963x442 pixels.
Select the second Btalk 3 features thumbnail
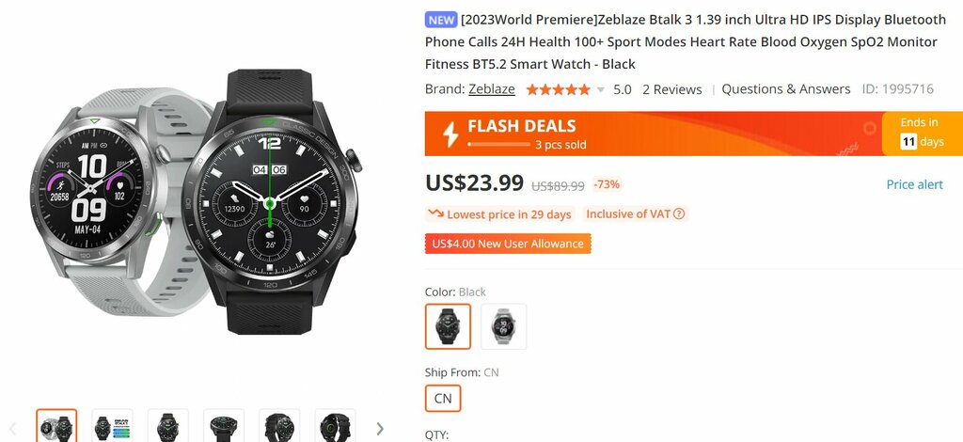(113, 425)
